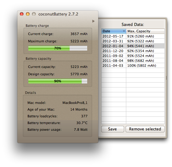Click the MacBookPro8,1 model value
The image size is (172, 167).
75,103
